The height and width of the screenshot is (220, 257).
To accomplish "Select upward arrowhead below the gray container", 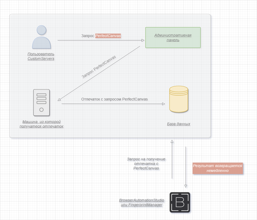I will click(172, 141).
